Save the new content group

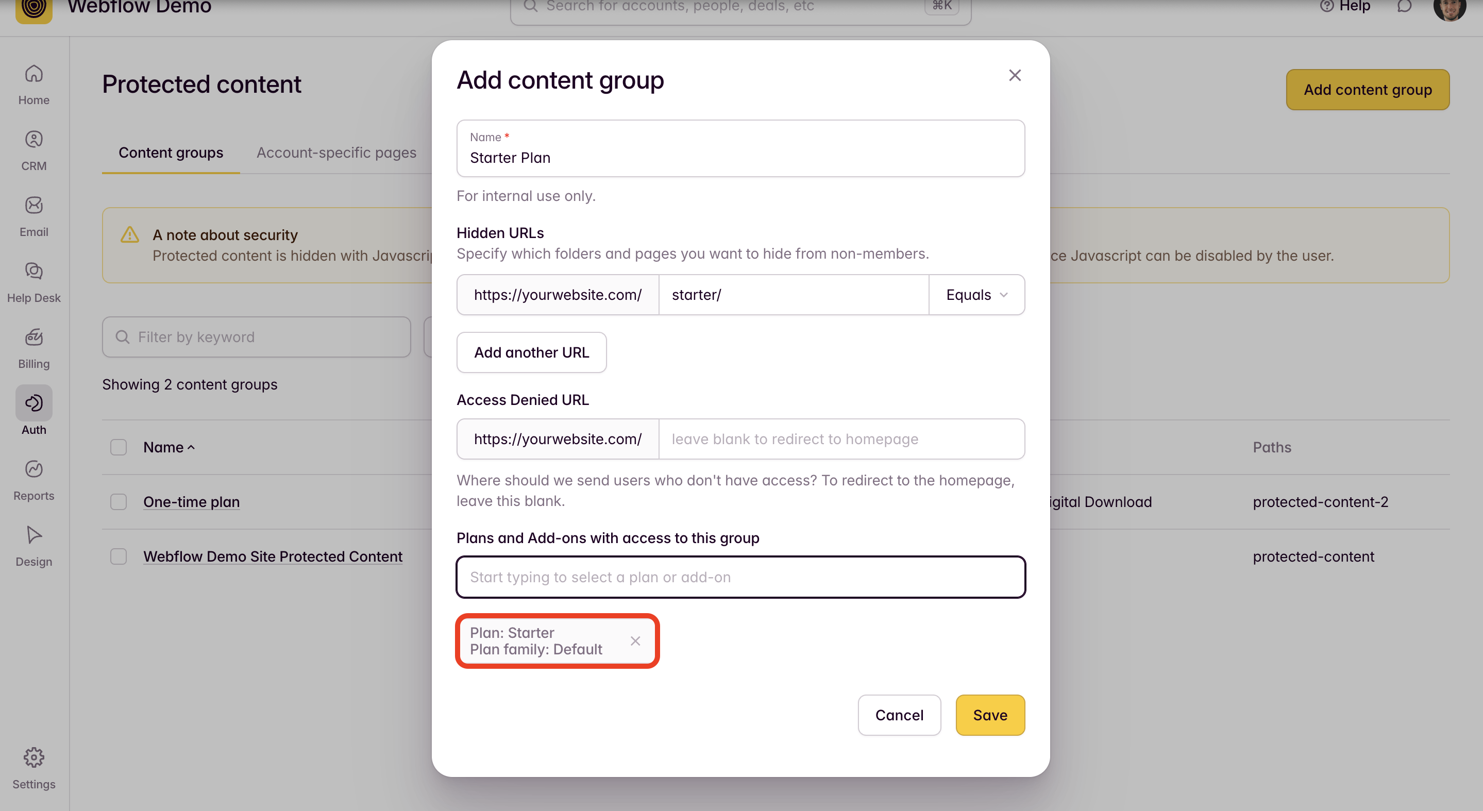(990, 715)
